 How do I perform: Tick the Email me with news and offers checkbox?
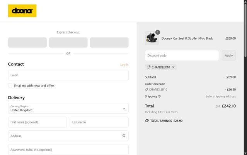10,85
